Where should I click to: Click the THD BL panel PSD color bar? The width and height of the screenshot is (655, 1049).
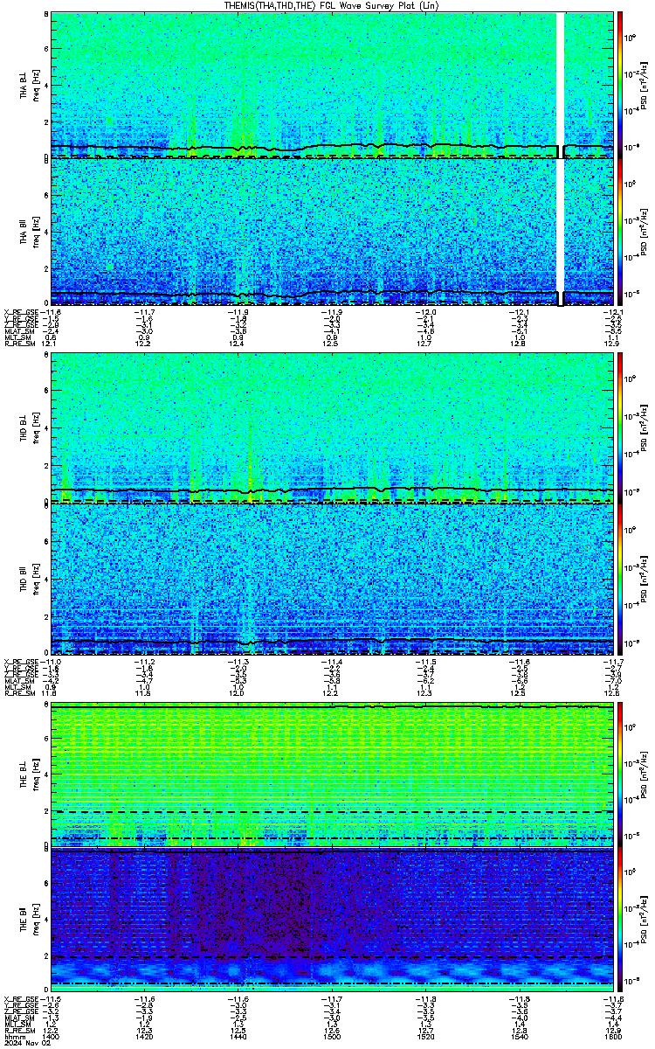click(619, 430)
